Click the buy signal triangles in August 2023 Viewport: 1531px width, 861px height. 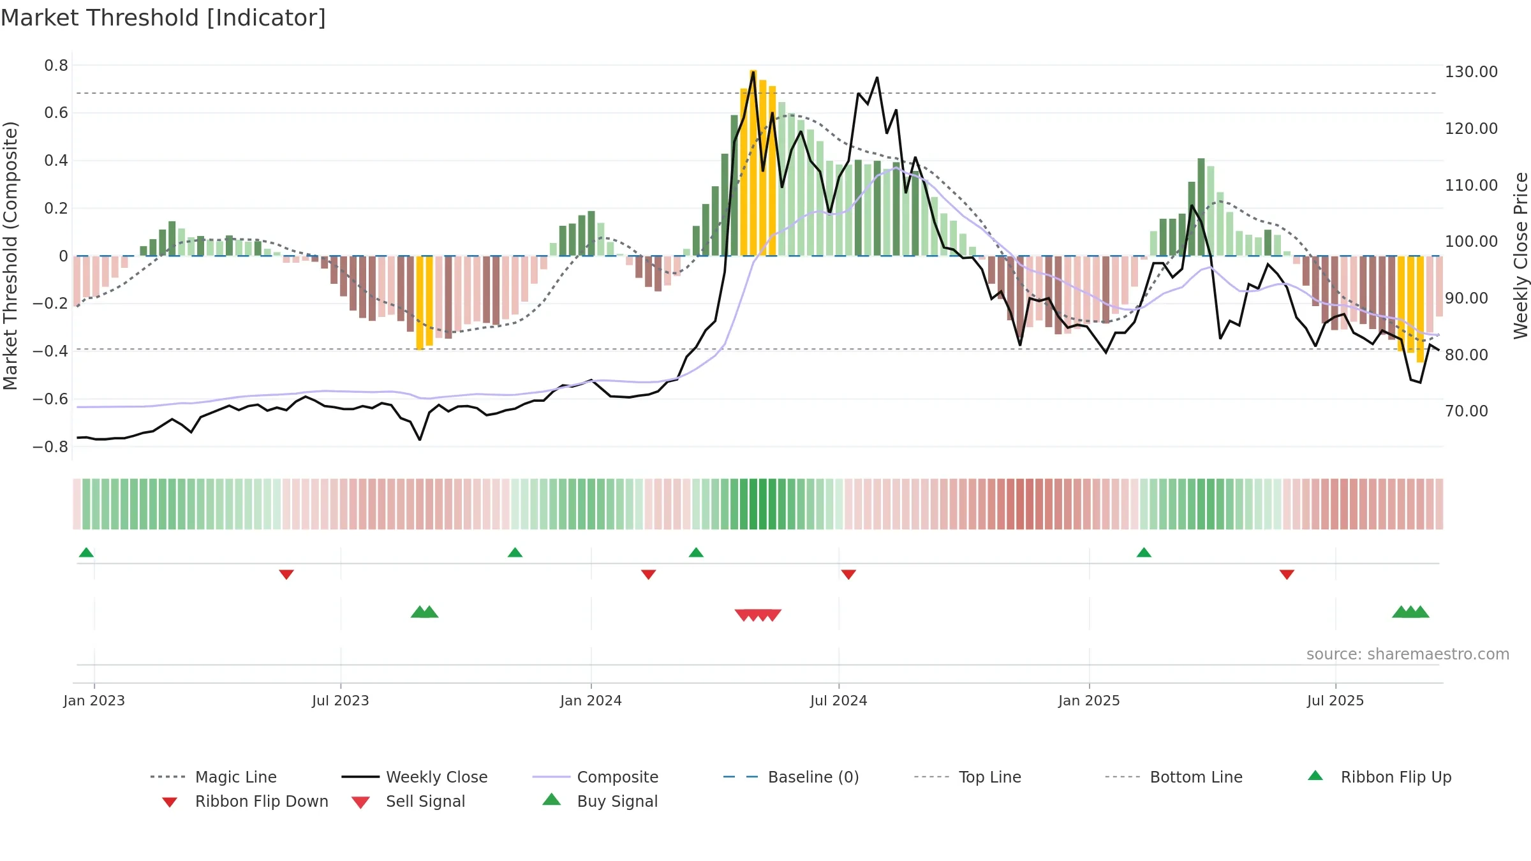tap(424, 612)
